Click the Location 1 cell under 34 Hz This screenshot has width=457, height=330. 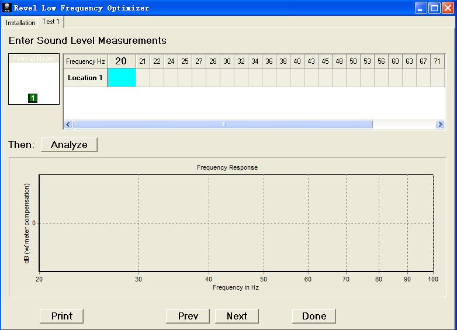(x=255, y=78)
